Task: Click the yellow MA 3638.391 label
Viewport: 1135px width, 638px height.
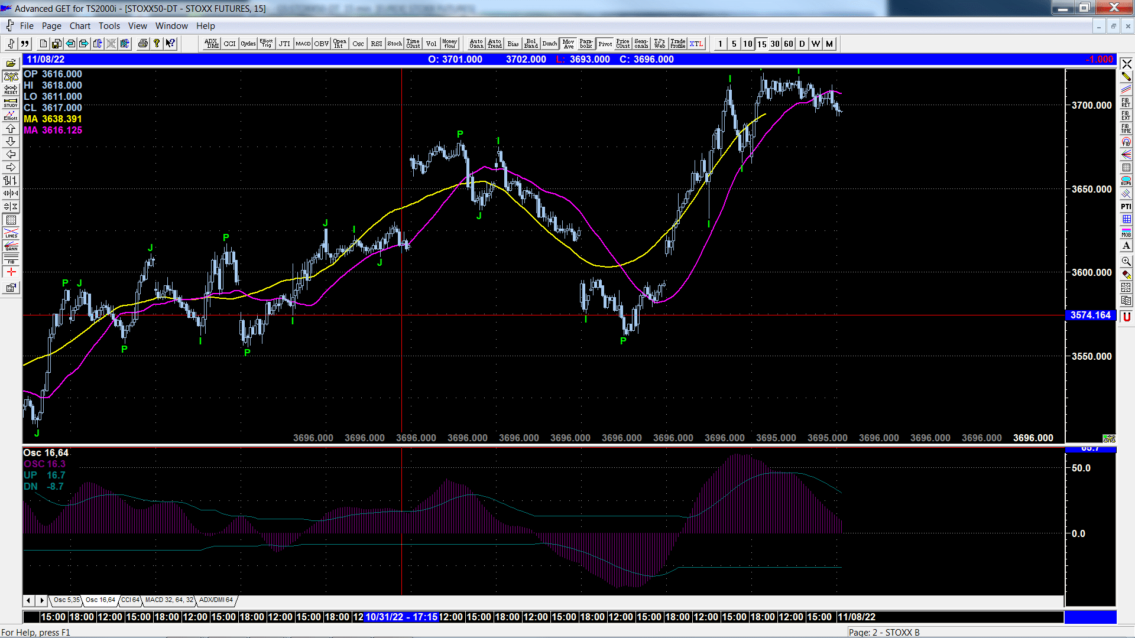Action: coord(53,119)
